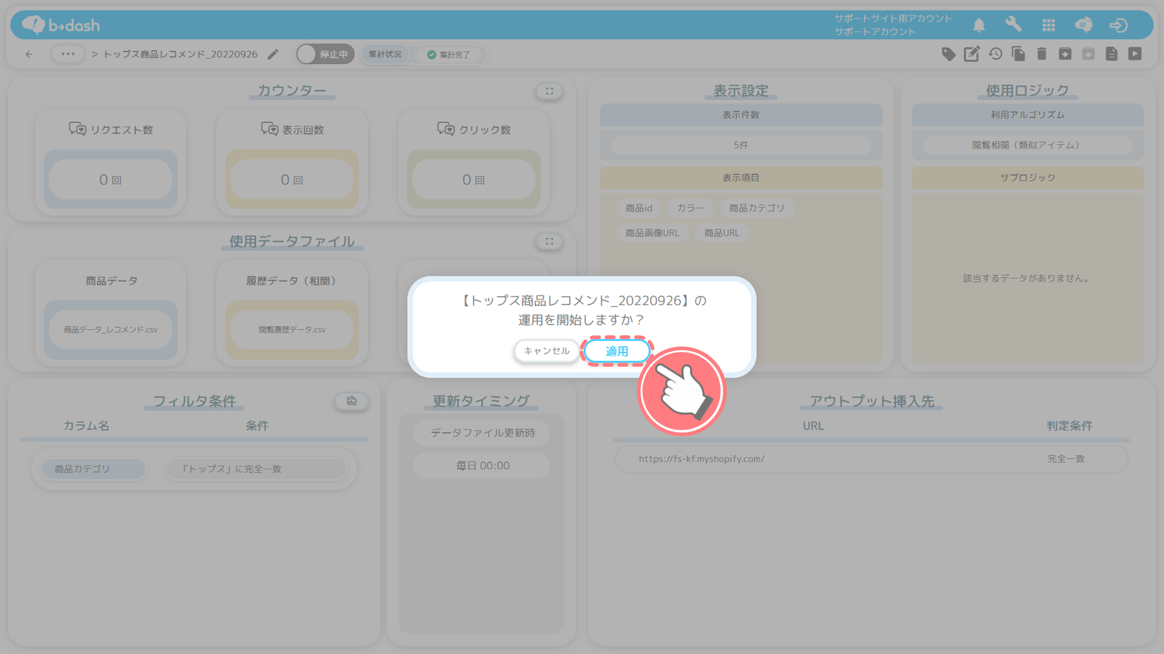Click the 集計状況 label
The height and width of the screenshot is (654, 1164).
(385, 54)
